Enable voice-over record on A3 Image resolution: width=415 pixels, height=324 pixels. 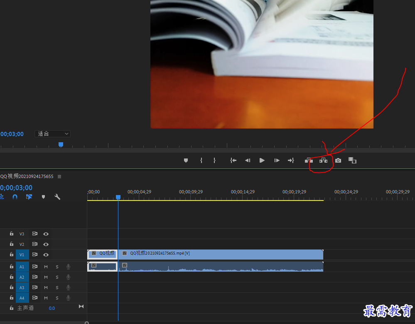pos(68,287)
